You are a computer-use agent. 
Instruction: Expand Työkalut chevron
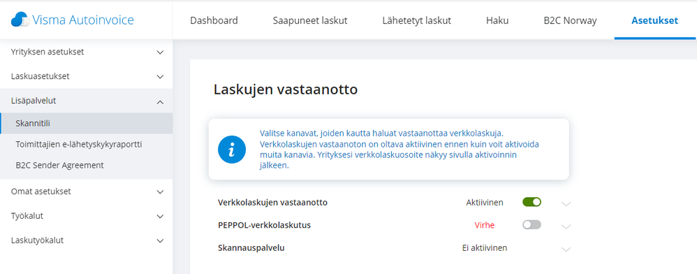point(161,217)
